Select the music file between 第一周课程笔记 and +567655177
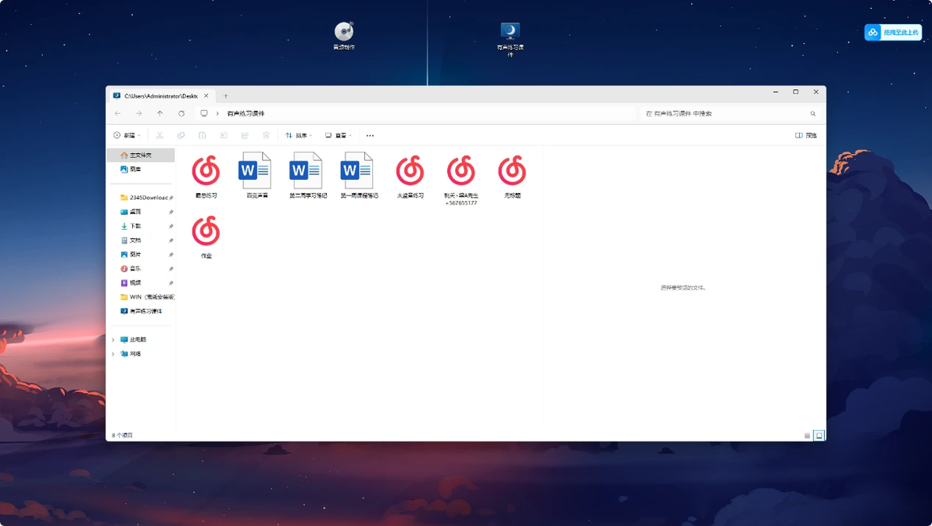 (410, 176)
